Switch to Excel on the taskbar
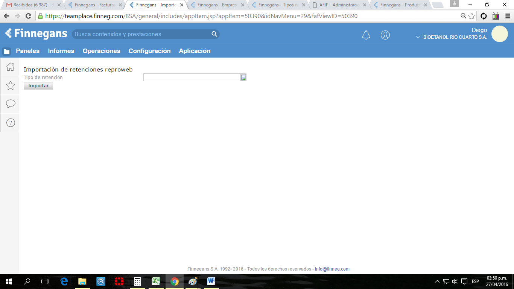 coord(156,281)
